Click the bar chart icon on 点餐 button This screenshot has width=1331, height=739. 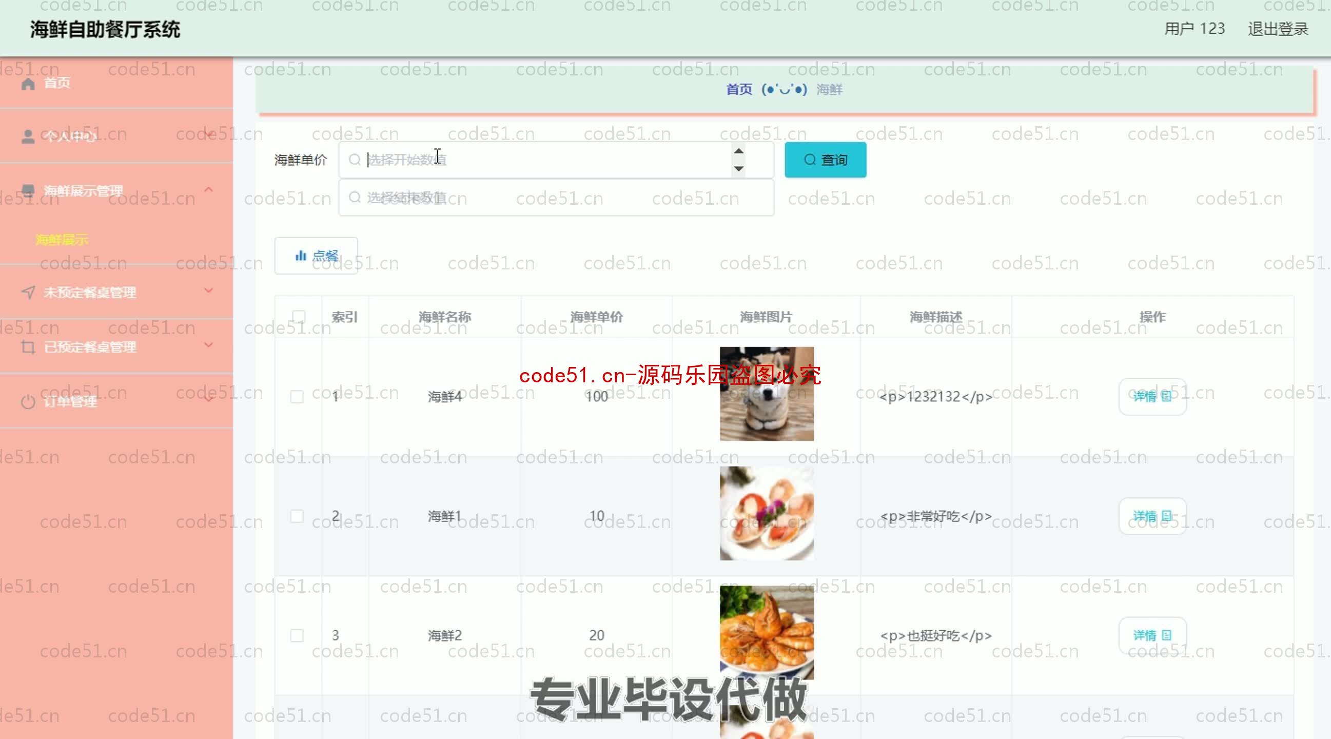pos(301,256)
